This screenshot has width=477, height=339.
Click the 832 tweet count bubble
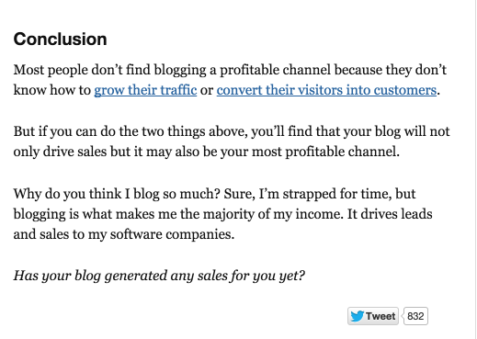[x=415, y=316]
